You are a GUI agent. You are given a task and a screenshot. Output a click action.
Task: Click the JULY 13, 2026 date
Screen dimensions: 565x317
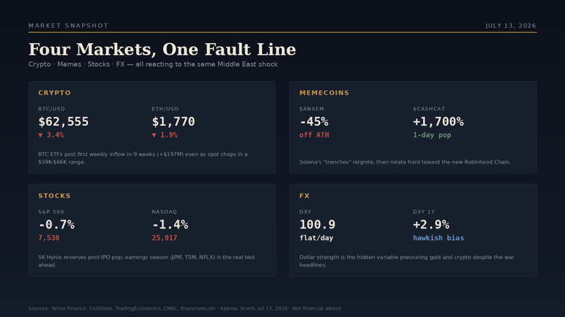510,25
